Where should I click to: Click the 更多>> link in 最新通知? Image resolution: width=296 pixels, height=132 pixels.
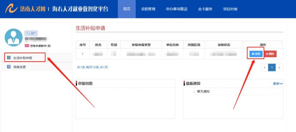(x=278, y=84)
